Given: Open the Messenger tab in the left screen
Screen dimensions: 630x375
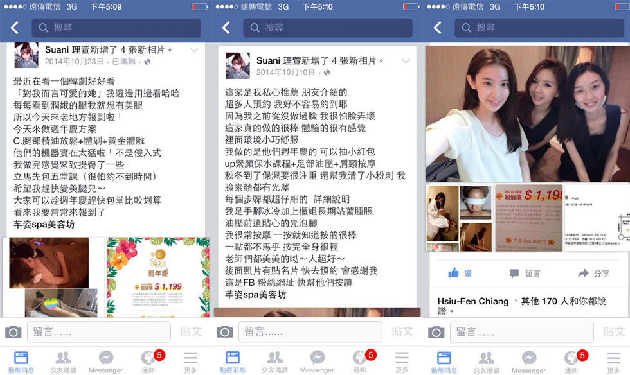Looking at the screenshot, I should click(105, 362).
